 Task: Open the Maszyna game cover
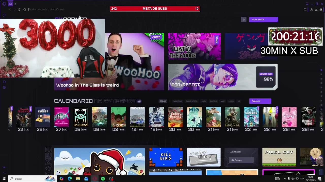[x=137, y=117]
